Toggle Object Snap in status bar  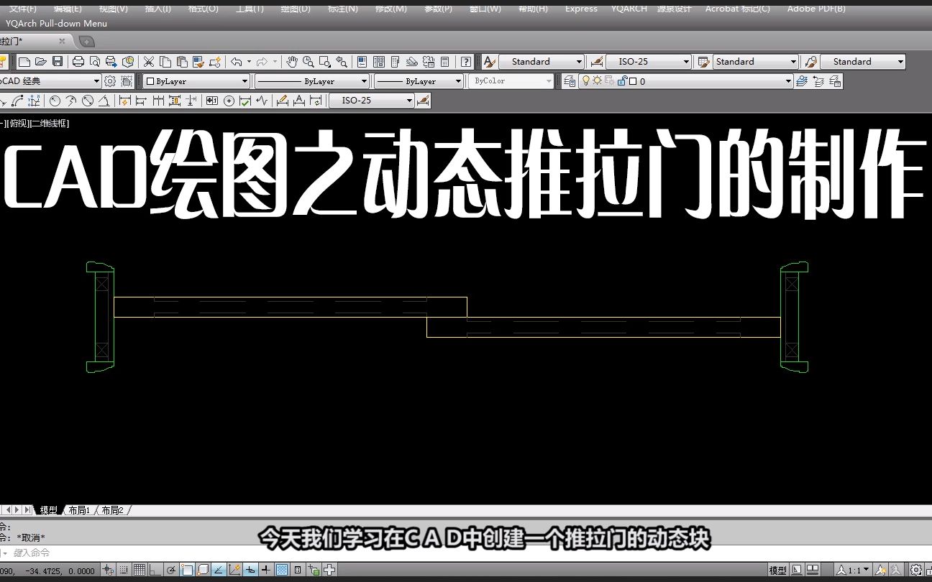187,571
